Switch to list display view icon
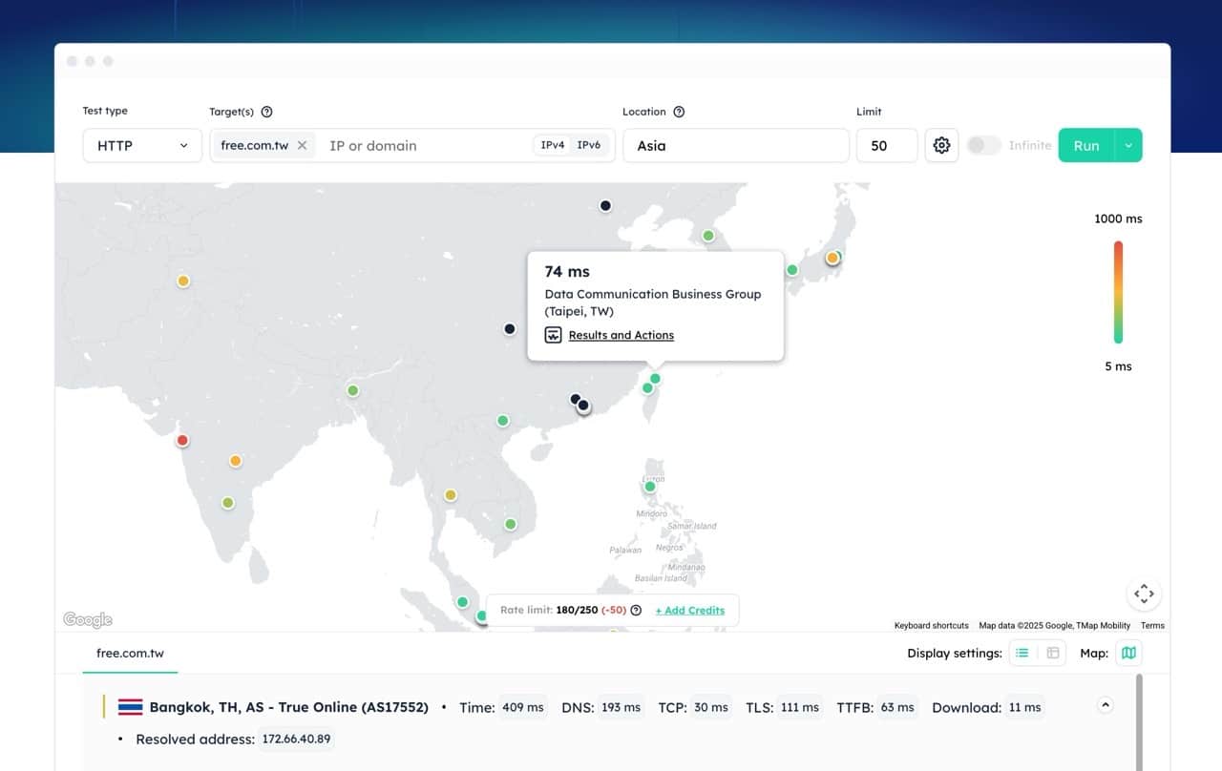Image resolution: width=1222 pixels, height=771 pixels. (x=1022, y=653)
